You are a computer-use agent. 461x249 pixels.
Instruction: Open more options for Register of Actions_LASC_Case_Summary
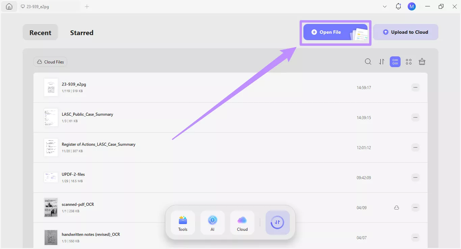415,147
